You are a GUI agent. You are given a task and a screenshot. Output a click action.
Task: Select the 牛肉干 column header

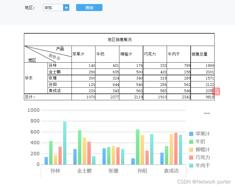[x=179, y=54]
